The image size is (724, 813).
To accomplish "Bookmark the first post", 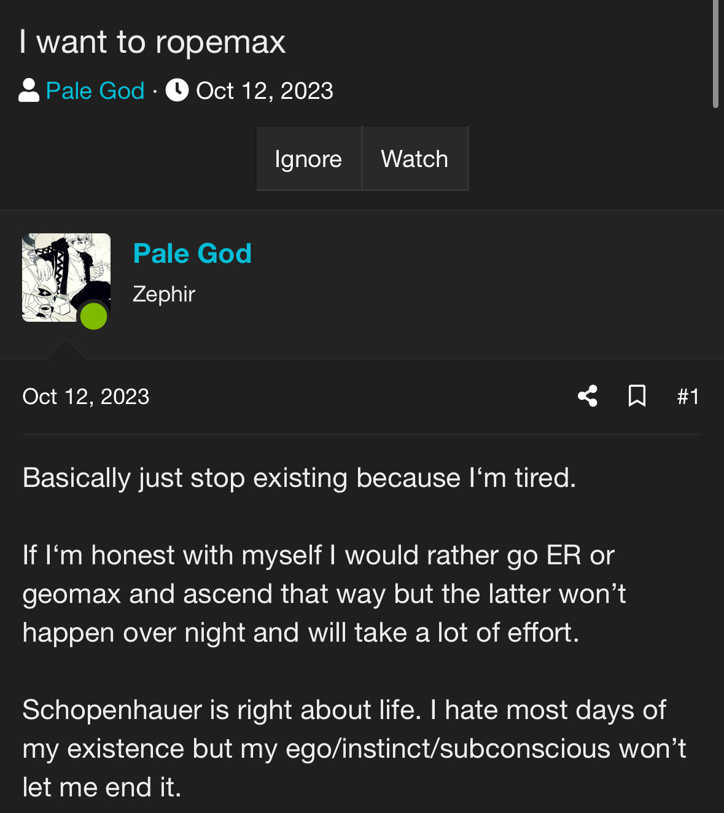I will point(637,396).
